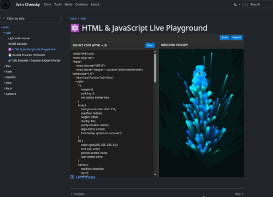Screen dimensions: 273x197
Task: Expand the random tree section
Action: (x=10, y=77)
